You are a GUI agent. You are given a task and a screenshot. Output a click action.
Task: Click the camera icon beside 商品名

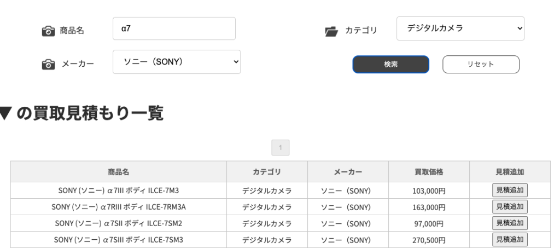click(x=48, y=31)
